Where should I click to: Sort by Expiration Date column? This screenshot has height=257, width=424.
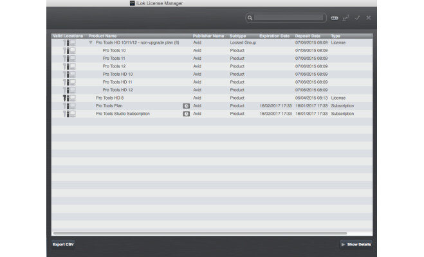(274, 36)
